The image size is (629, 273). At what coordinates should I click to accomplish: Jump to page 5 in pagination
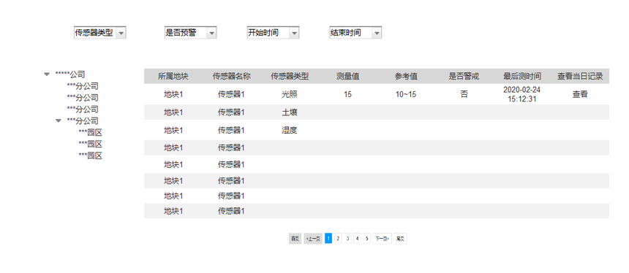pyautogui.click(x=367, y=239)
